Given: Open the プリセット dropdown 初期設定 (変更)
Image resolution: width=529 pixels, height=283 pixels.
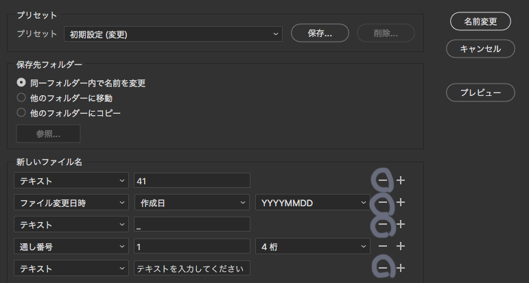Looking at the screenshot, I should pos(173,34).
